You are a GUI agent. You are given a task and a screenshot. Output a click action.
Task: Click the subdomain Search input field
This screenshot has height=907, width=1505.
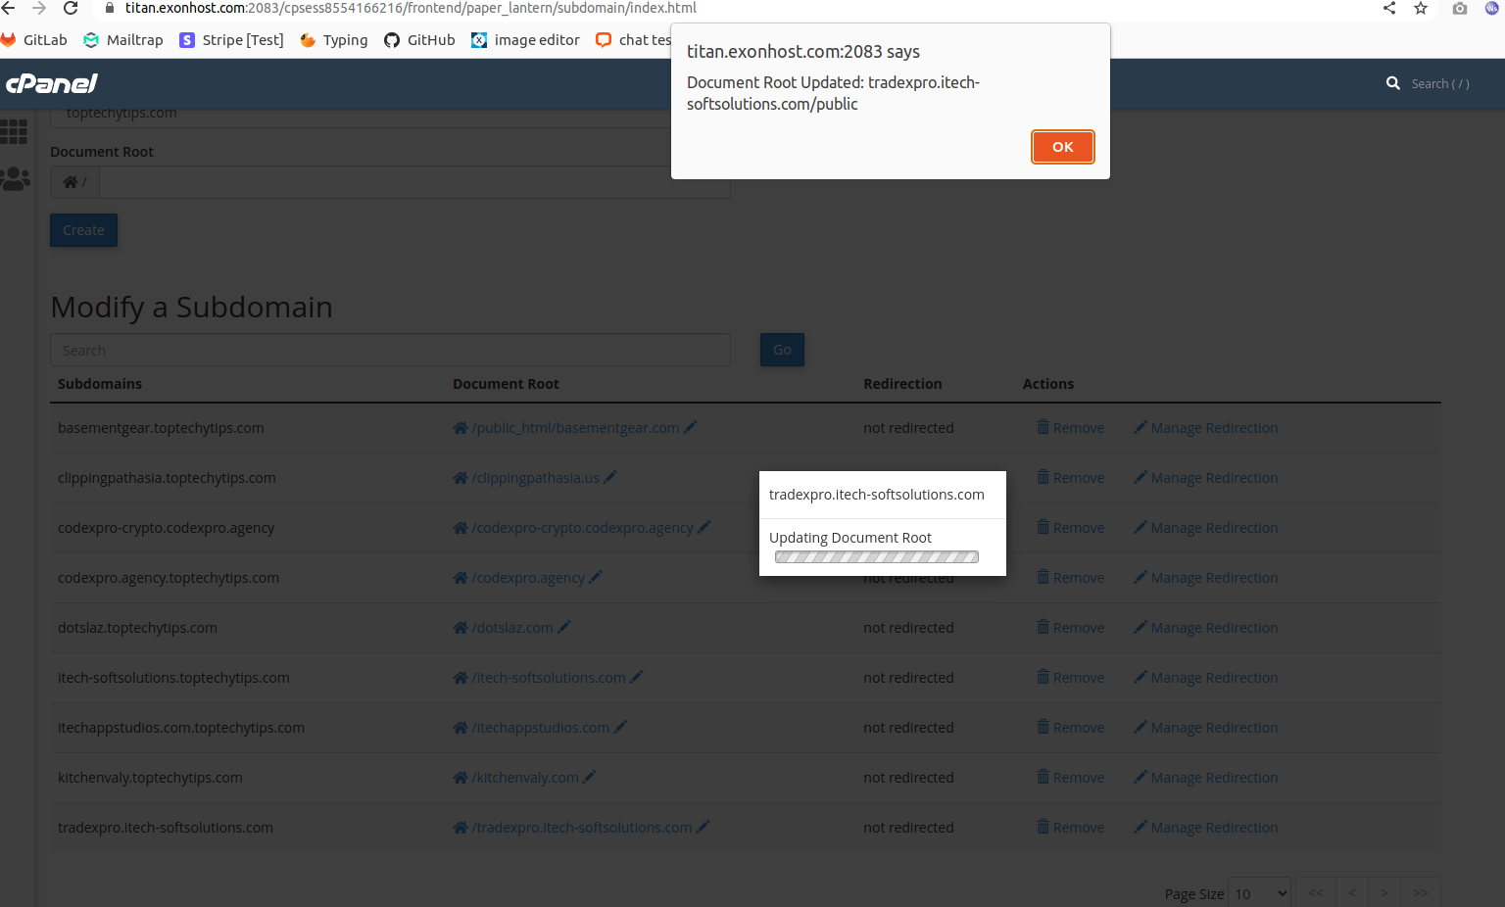[390, 350]
